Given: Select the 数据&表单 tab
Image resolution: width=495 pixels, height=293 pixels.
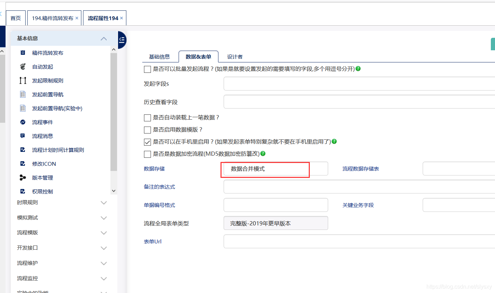Looking at the screenshot, I should pos(198,57).
